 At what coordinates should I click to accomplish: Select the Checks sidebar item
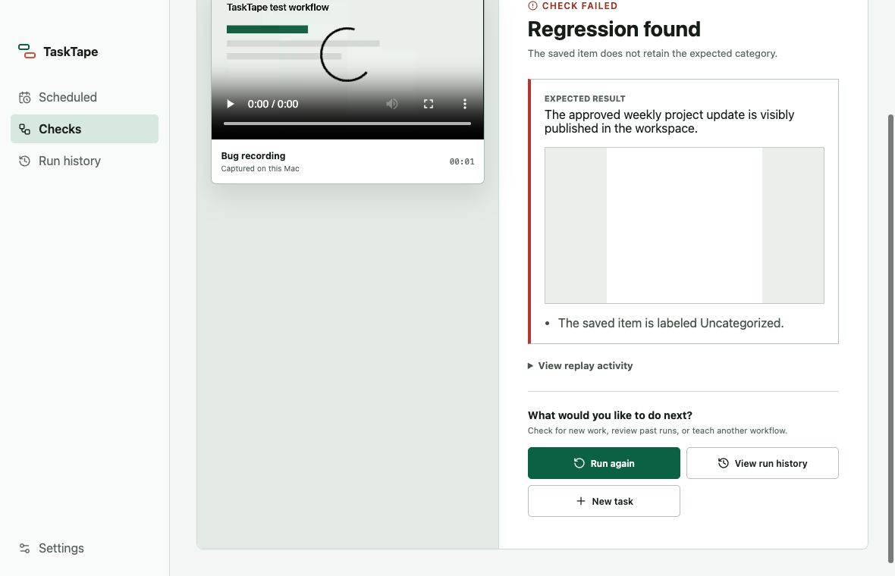[x=84, y=129]
